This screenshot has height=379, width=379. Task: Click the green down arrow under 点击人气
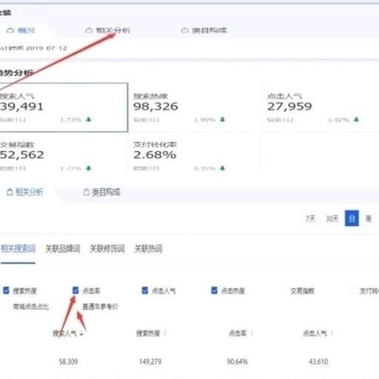coord(356,119)
